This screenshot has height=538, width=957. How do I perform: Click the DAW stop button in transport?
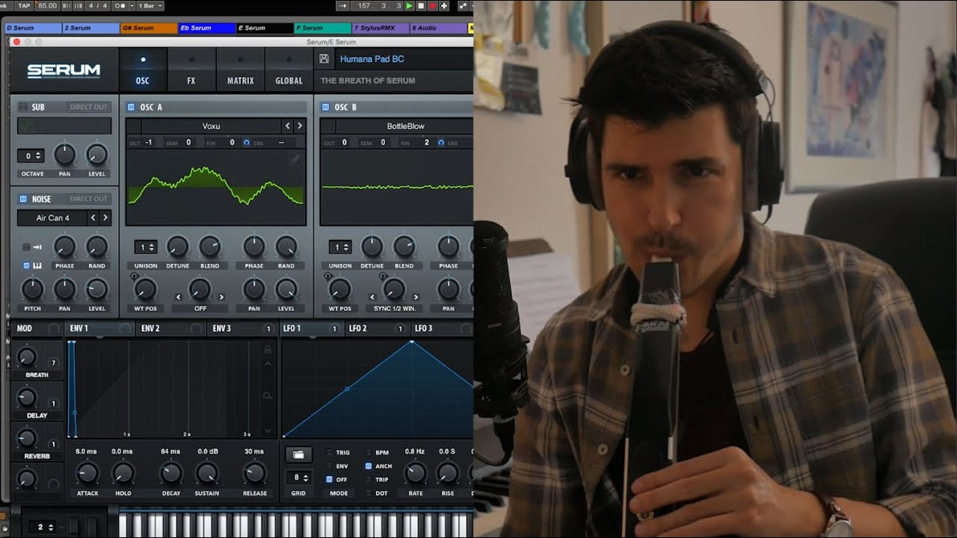(x=421, y=6)
